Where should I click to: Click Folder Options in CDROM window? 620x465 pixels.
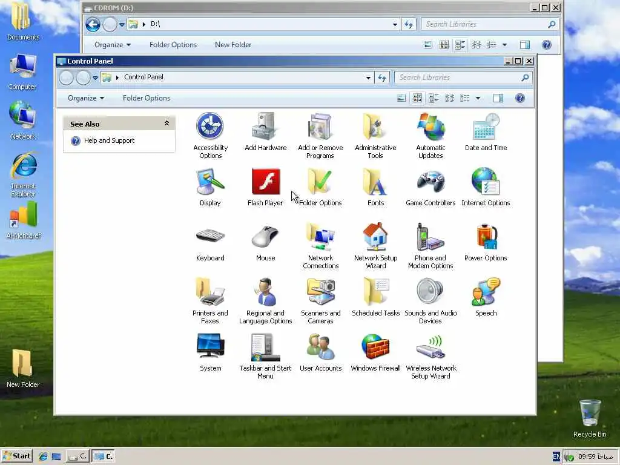coord(173,45)
